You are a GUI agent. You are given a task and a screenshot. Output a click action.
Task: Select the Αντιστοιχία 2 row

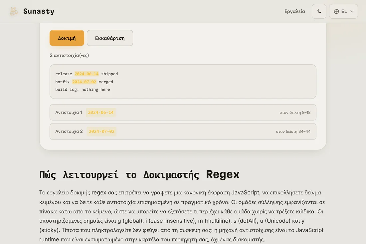pyautogui.click(x=183, y=131)
